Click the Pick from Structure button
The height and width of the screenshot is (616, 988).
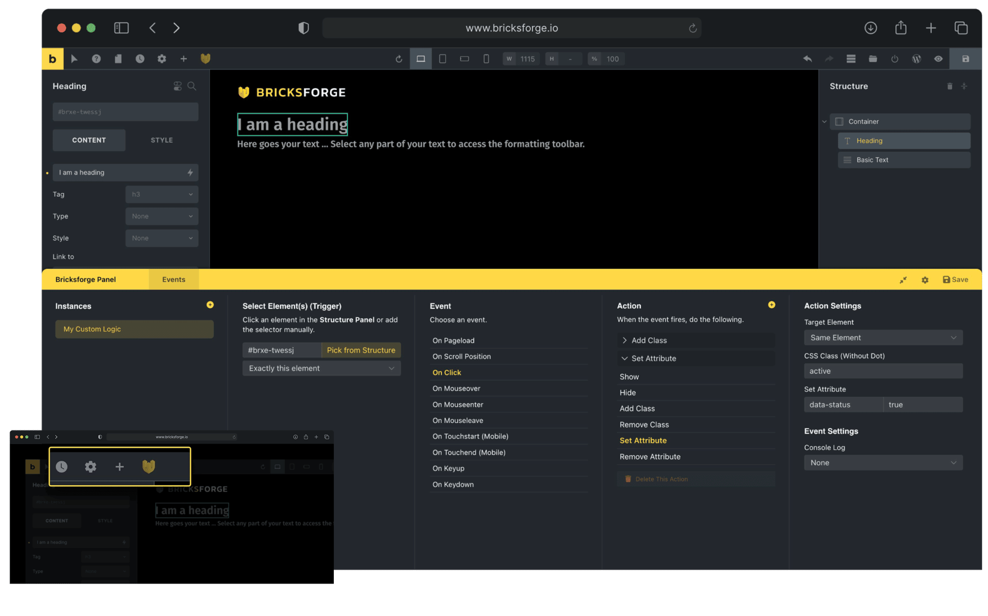(x=360, y=350)
